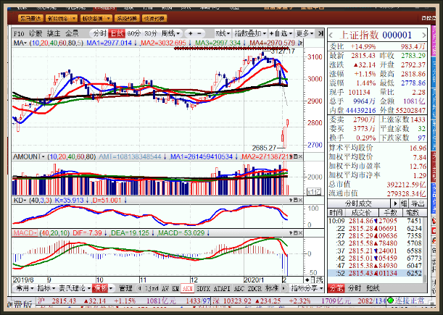Open settings arrow on AMOUNT panel header

[x=291, y=156]
